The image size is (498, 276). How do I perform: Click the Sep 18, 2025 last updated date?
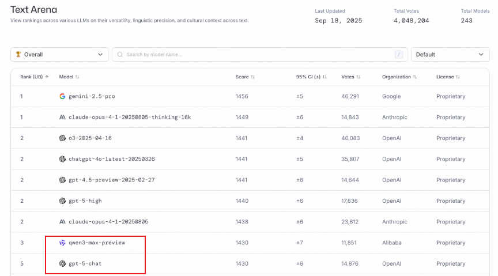tap(338, 21)
